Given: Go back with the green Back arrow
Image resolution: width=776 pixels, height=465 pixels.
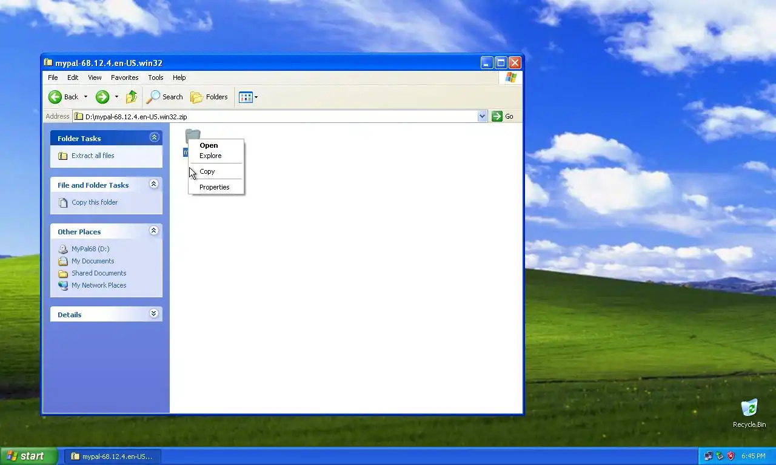Looking at the screenshot, I should (64, 97).
